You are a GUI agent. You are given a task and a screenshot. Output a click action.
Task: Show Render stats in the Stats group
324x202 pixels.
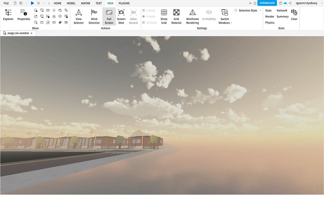pos(269,16)
